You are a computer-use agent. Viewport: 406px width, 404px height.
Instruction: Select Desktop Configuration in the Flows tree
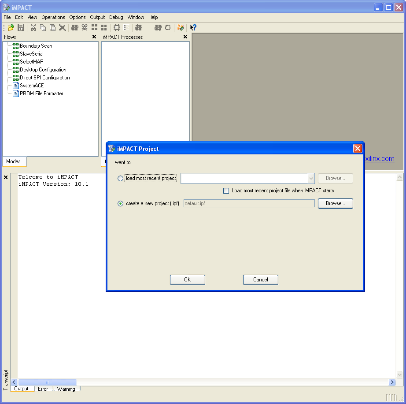coord(43,70)
